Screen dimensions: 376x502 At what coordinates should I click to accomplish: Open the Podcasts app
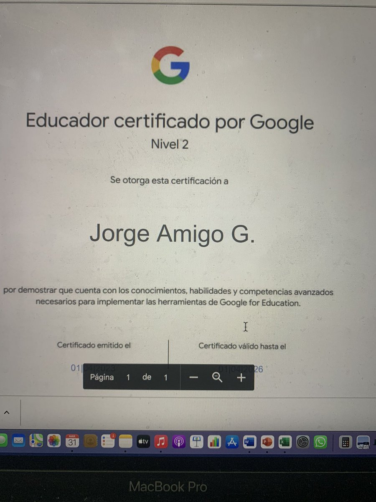click(x=178, y=441)
